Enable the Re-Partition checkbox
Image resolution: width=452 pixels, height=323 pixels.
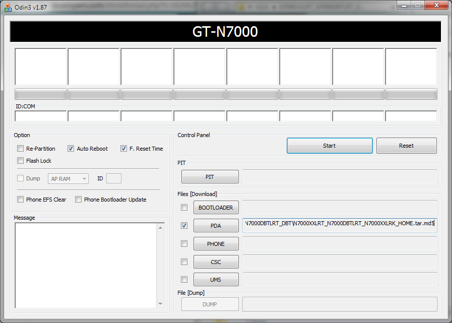(20, 149)
